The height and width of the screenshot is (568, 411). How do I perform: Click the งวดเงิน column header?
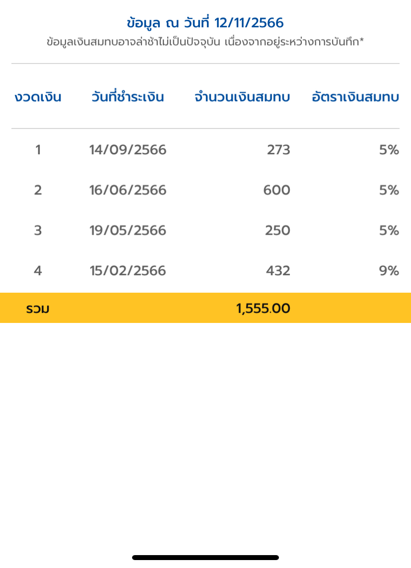[x=38, y=97]
